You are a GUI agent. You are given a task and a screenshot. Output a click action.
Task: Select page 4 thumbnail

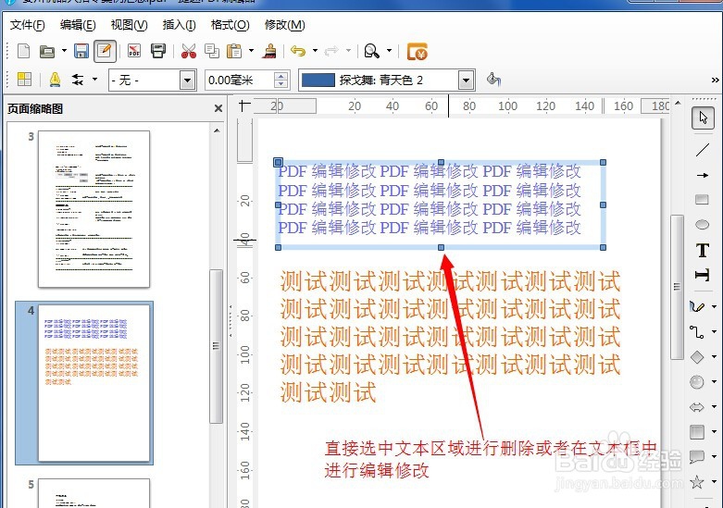point(93,382)
